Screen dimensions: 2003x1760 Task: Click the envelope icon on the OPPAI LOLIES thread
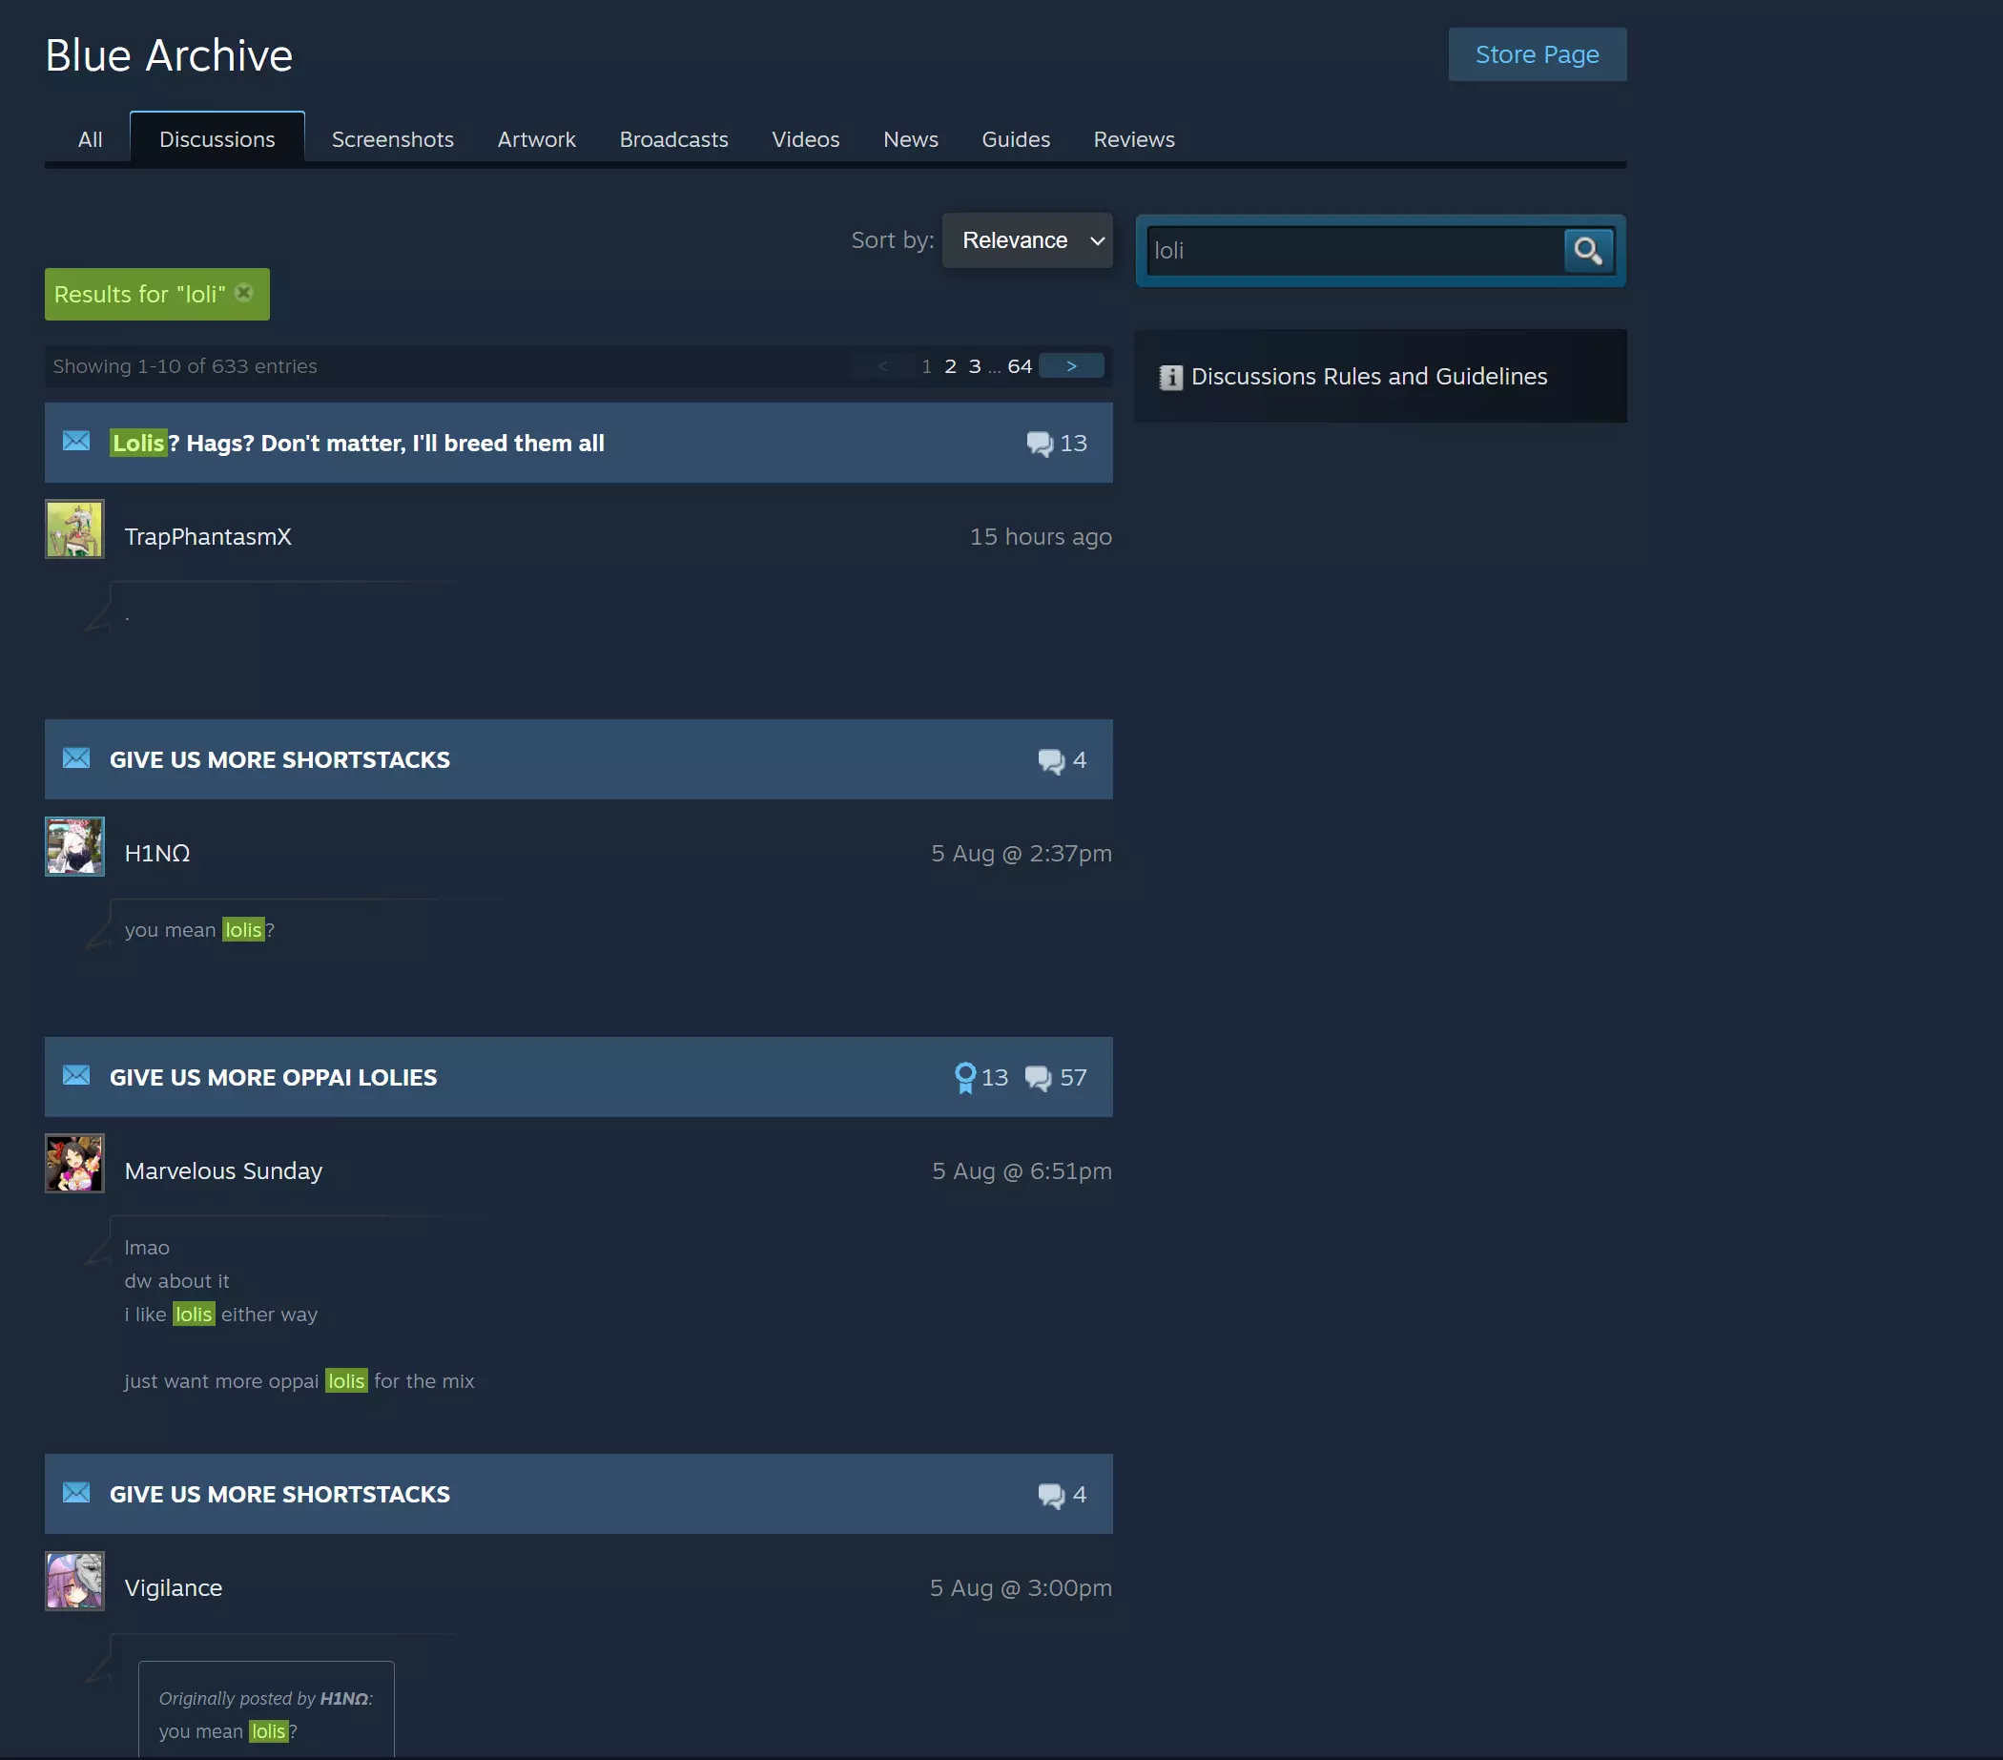pos(76,1075)
